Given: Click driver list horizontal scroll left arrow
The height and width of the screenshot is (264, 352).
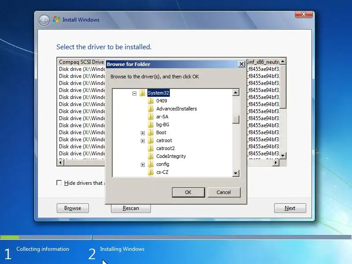Looking at the screenshot, I should 61,162.
